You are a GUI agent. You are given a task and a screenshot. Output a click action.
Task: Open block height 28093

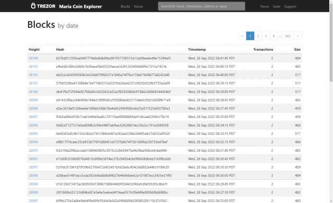(x=33, y=150)
